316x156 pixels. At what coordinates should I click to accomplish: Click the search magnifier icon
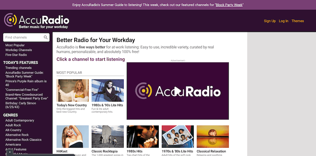(46, 37)
